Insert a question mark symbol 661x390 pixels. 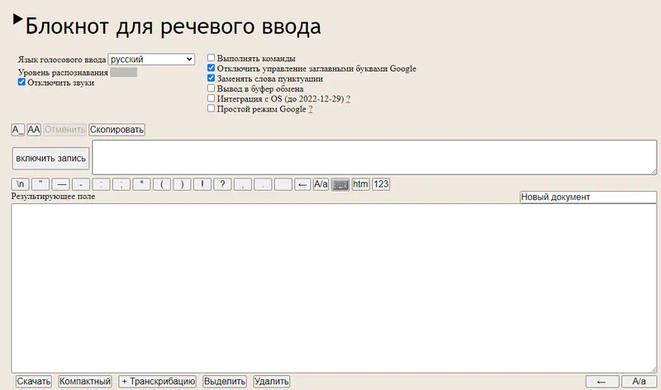[222, 184]
